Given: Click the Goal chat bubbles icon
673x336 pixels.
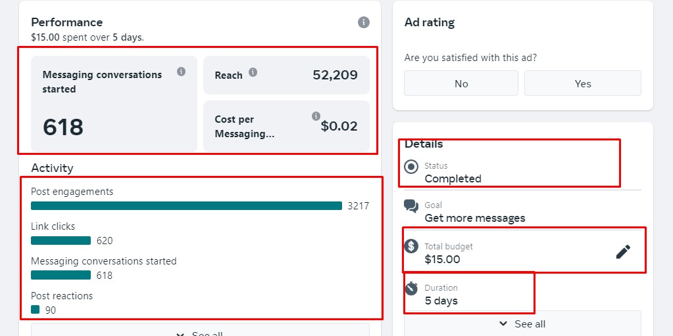Looking at the screenshot, I should (x=411, y=206).
